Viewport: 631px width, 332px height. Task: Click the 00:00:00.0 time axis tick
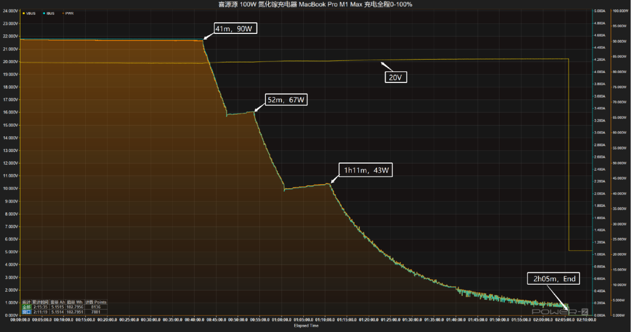(20, 320)
